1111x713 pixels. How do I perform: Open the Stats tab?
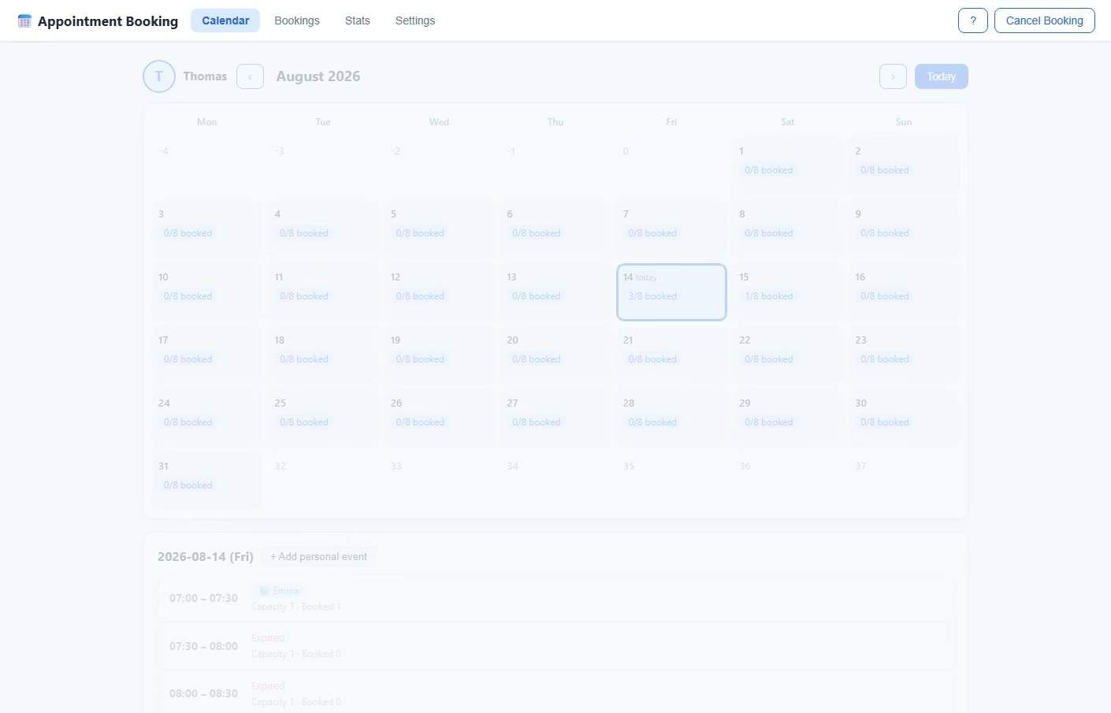tap(357, 20)
